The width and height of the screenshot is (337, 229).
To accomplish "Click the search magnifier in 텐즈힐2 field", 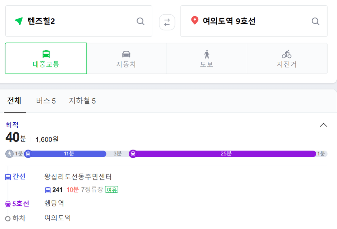I will pyautogui.click(x=141, y=21).
